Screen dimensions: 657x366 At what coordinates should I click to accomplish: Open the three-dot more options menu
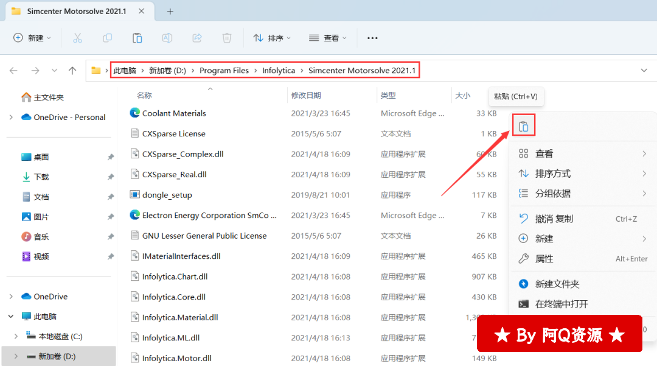tap(372, 38)
